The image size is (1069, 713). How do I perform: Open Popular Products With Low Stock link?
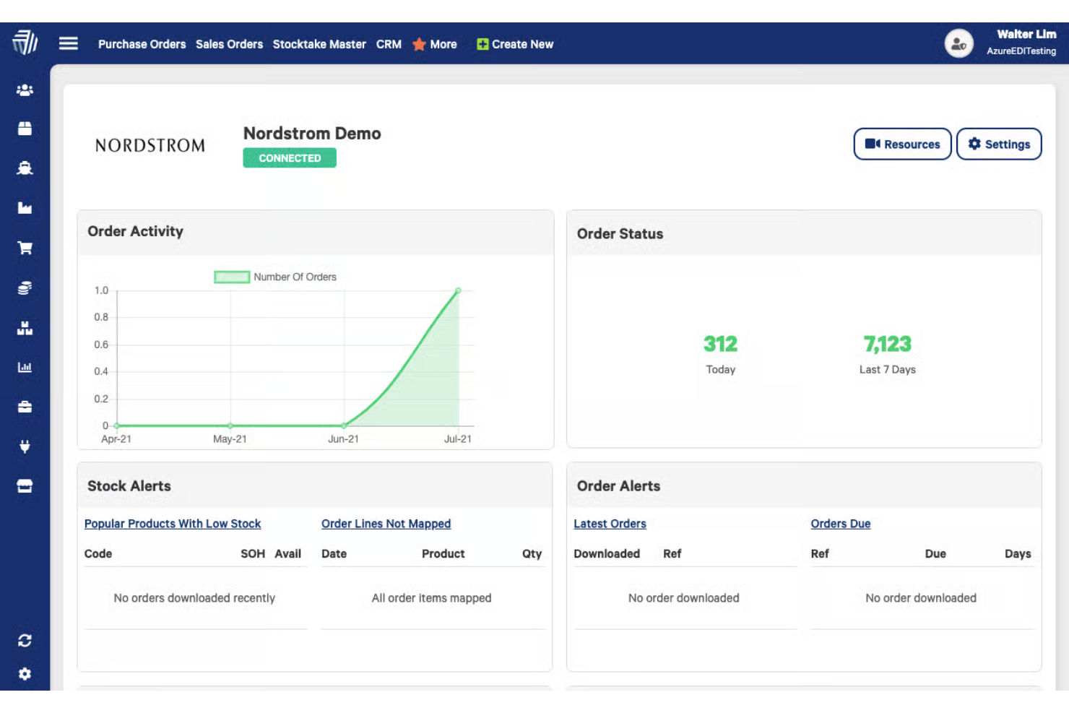(x=173, y=524)
